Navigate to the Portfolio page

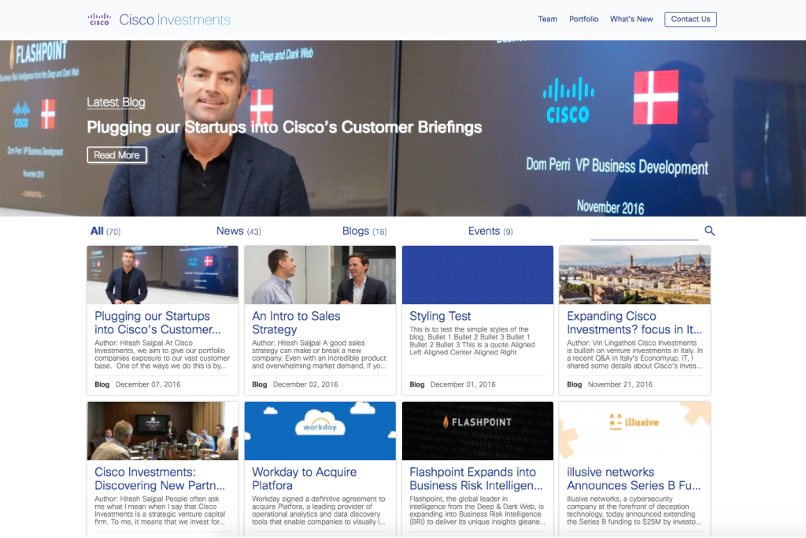tap(583, 19)
